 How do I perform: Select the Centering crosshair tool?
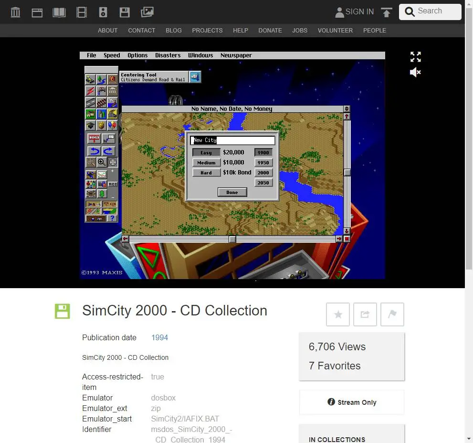[113, 162]
